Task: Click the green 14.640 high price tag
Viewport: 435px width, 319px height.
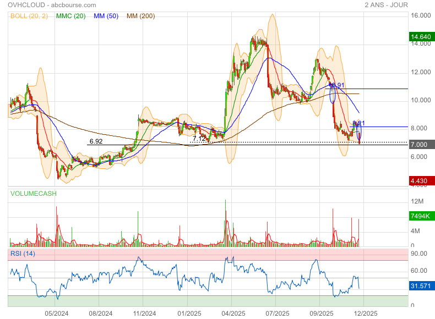Action: click(x=422, y=37)
